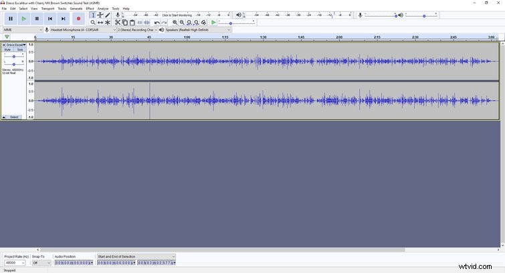
Task: Open the View menu
Action: tap(34, 9)
